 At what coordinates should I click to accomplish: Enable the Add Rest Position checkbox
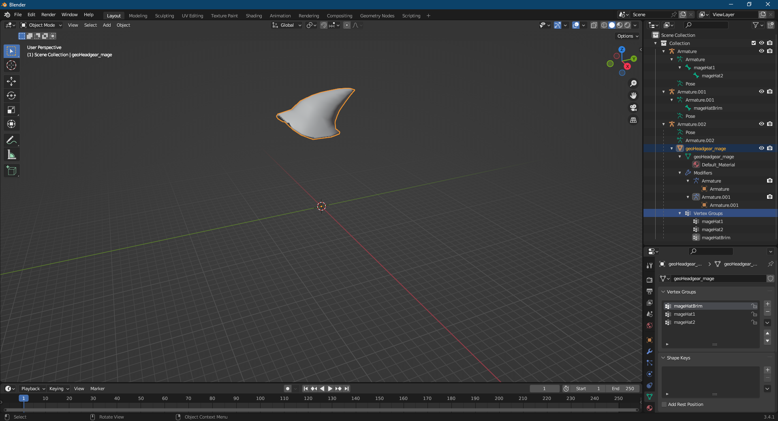664,404
